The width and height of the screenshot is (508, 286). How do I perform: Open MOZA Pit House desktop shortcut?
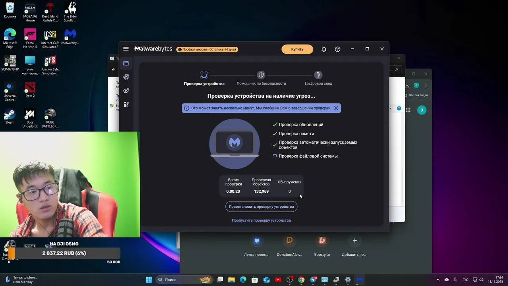pyautogui.click(x=30, y=12)
